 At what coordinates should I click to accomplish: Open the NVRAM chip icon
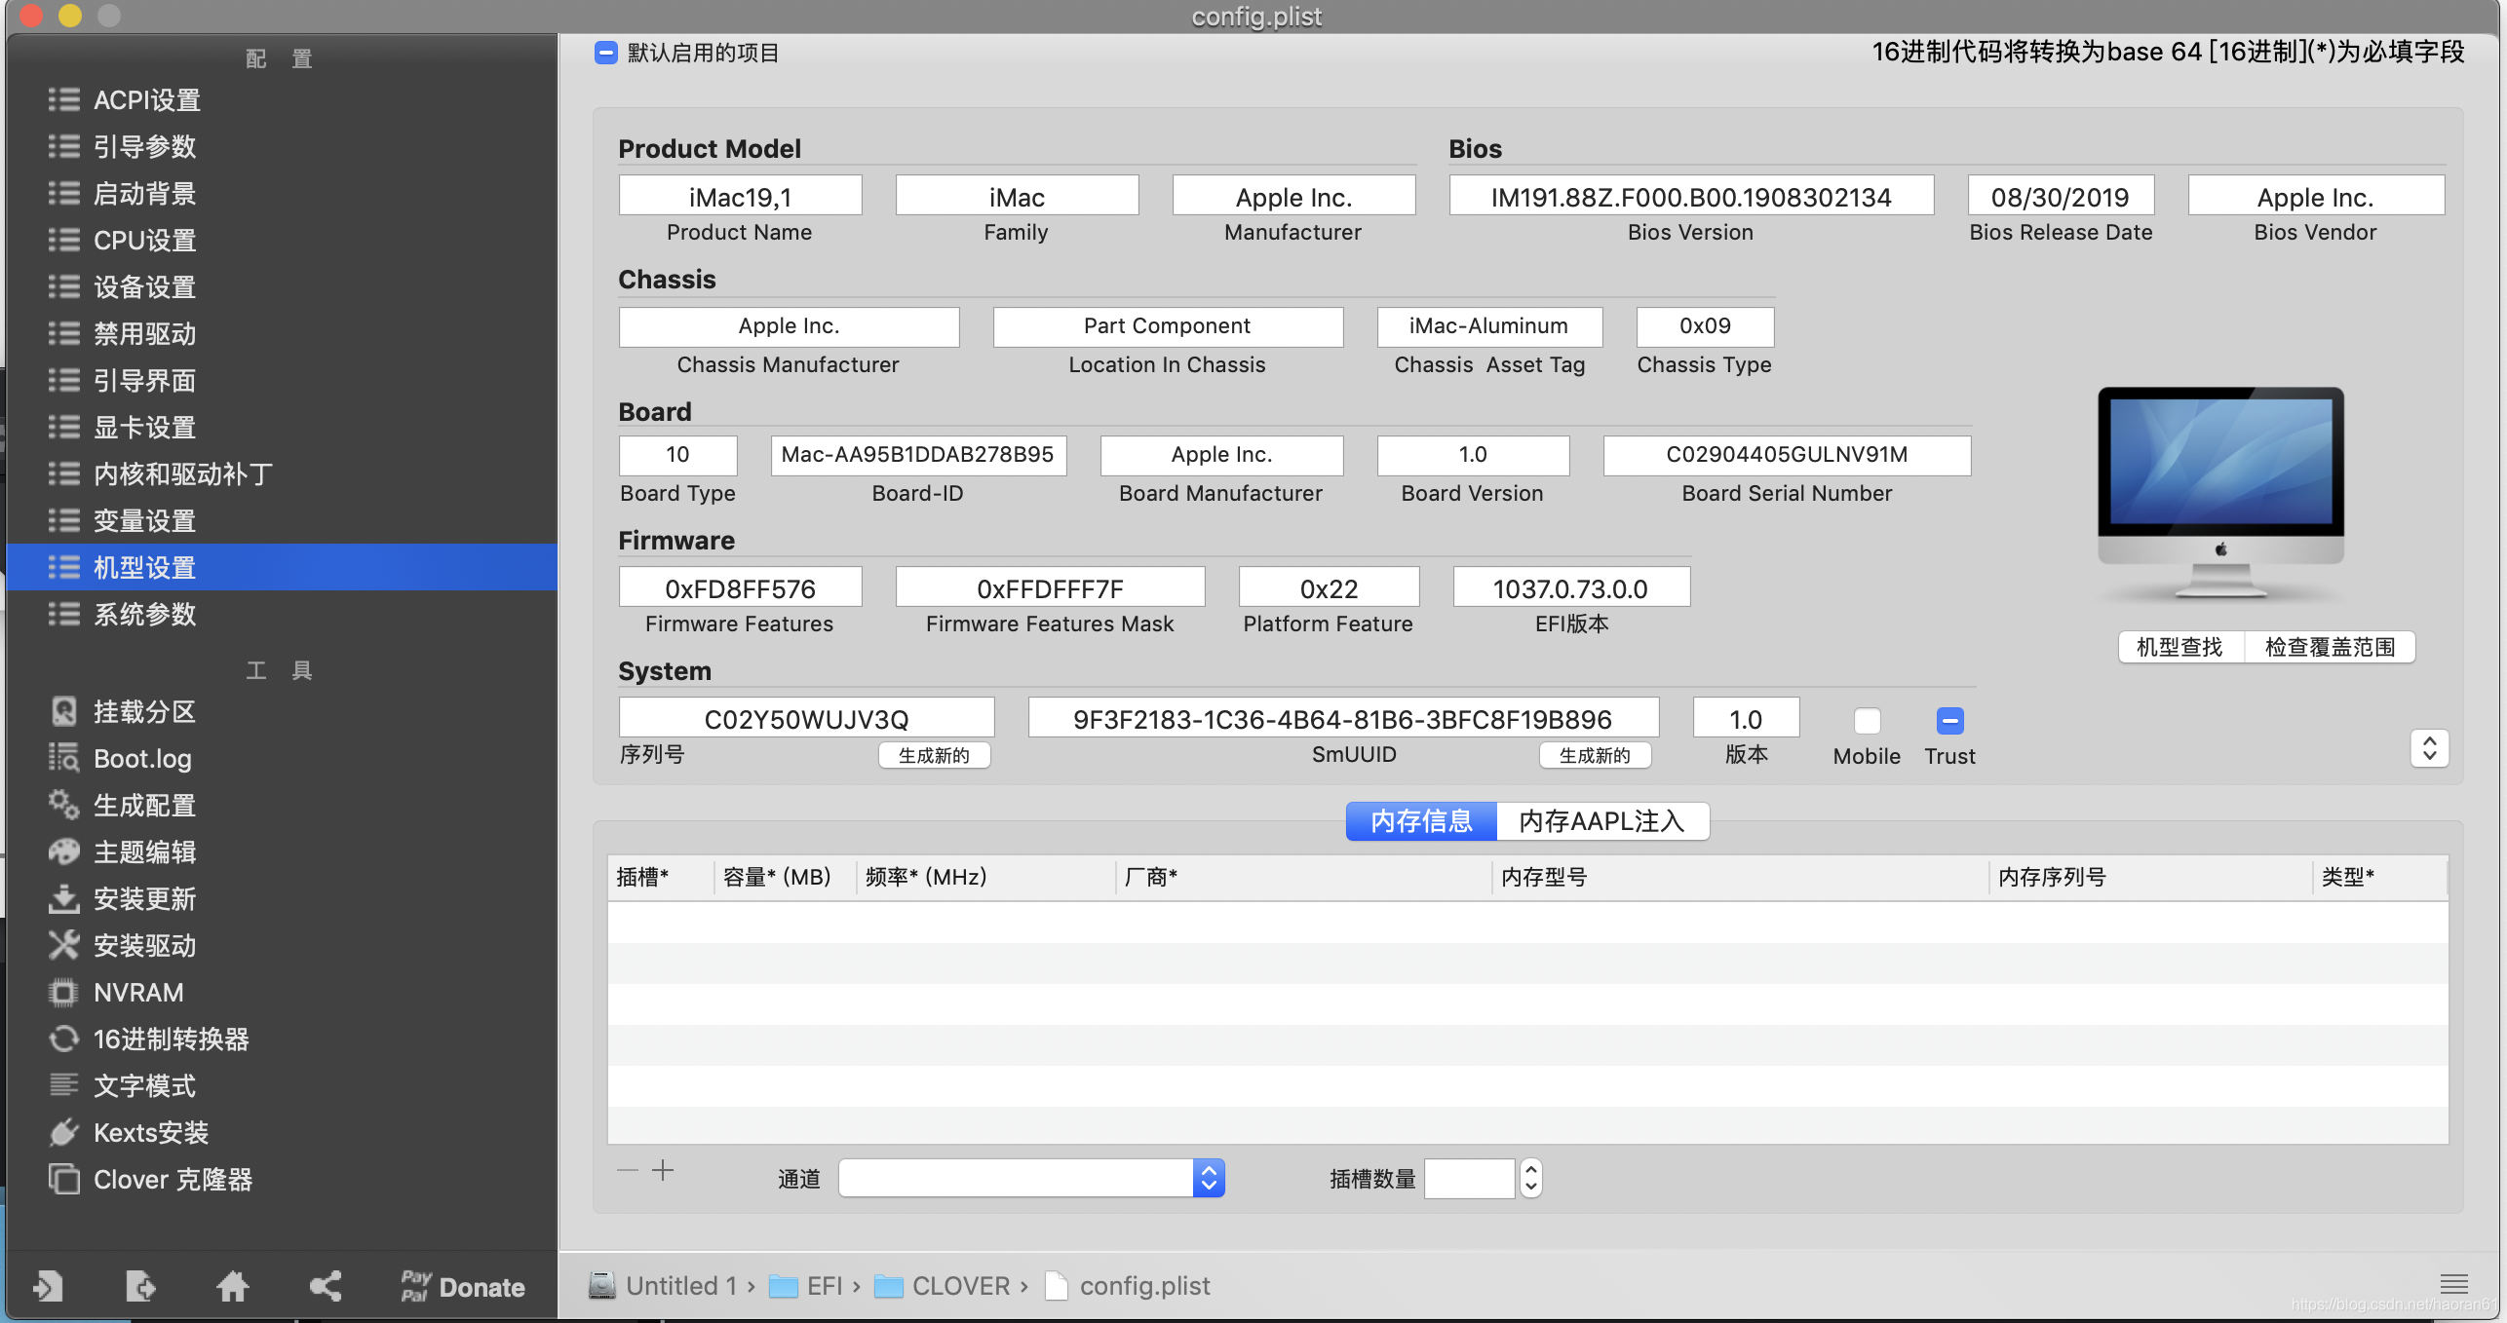64,992
